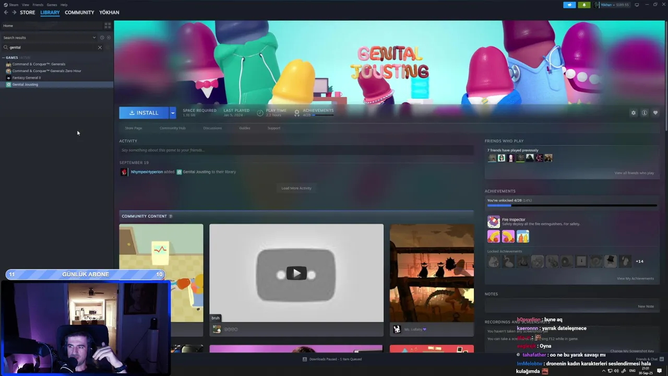Open the Guides link
The height and width of the screenshot is (376, 668).
click(244, 128)
